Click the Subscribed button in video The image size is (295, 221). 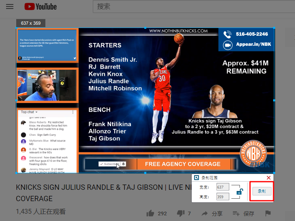[109, 164]
